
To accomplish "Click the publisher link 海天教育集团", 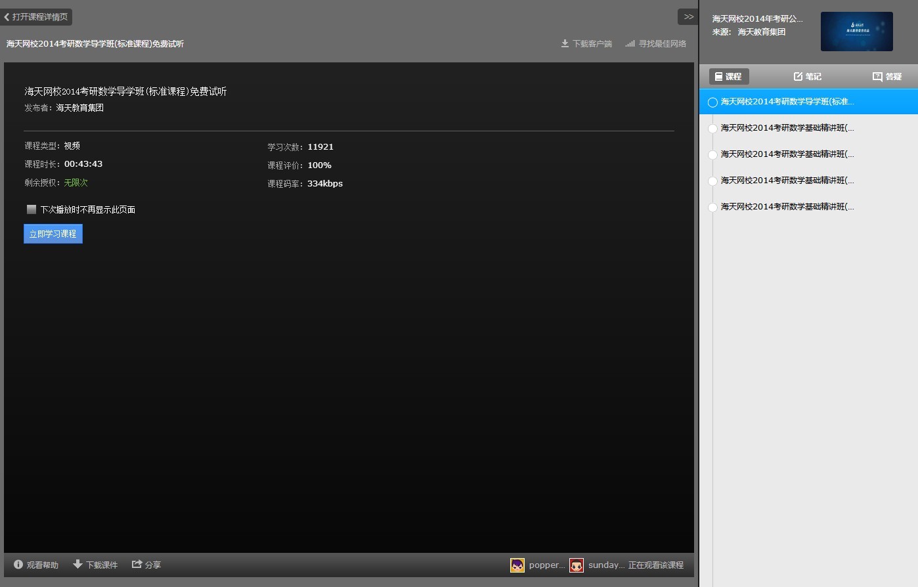I will [x=79, y=108].
